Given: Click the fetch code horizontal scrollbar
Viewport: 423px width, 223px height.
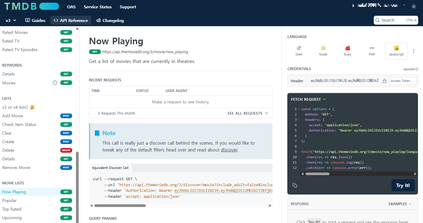Looking at the screenshot, I should 317,174.
